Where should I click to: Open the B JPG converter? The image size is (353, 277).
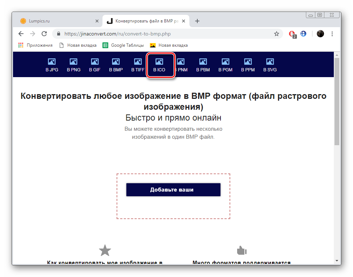click(52, 65)
